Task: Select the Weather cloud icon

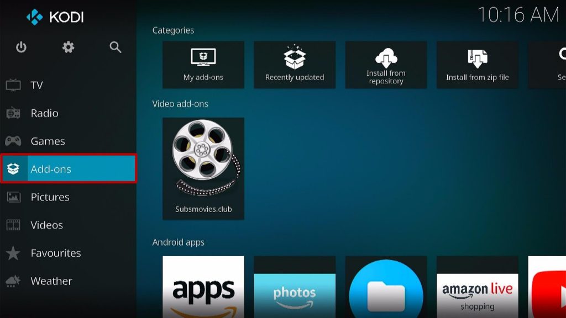Action: [x=13, y=281]
